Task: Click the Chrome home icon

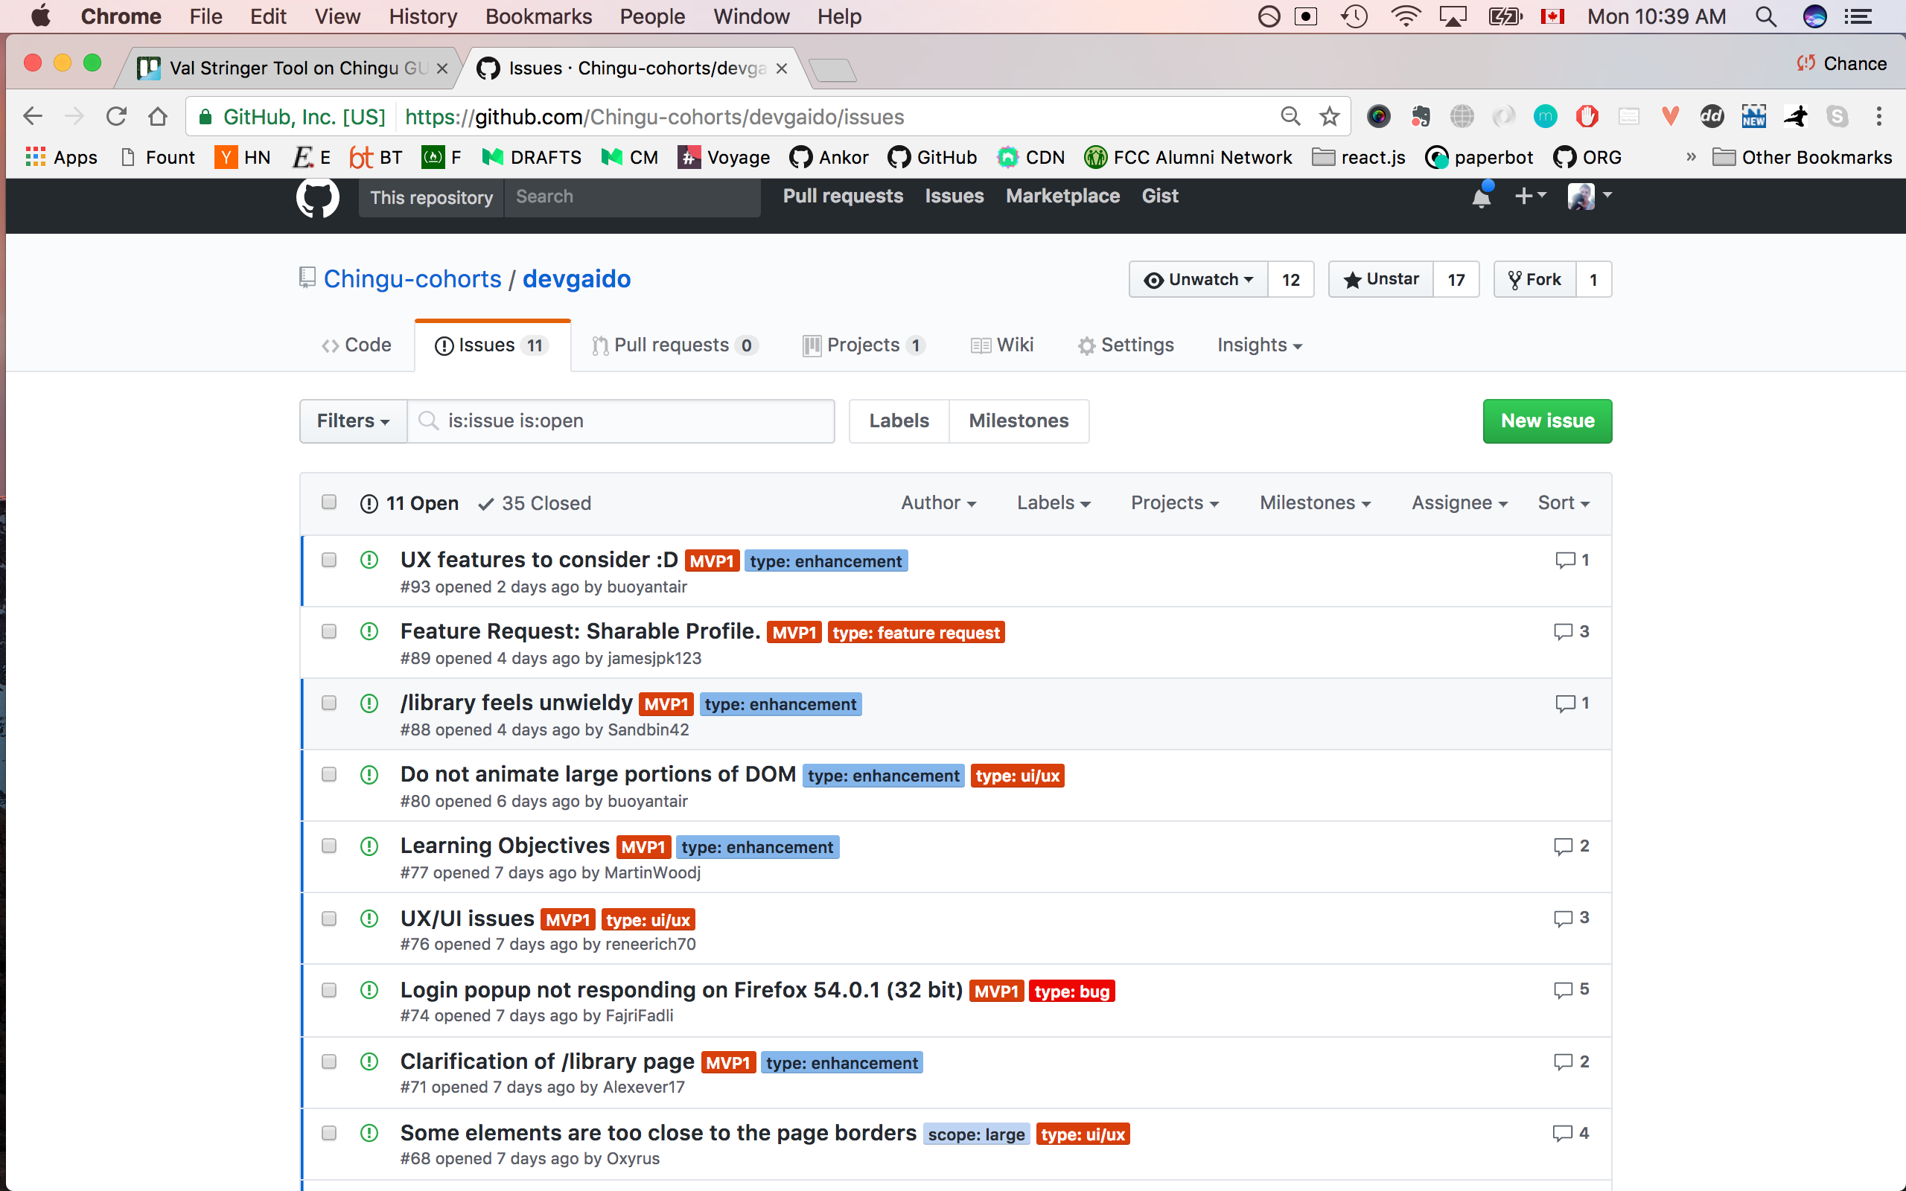Action: tap(158, 117)
